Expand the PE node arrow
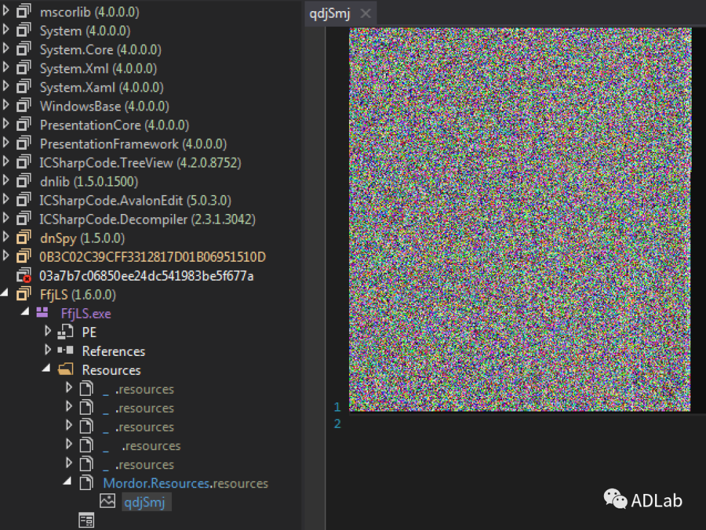The width and height of the screenshot is (706, 530). click(x=48, y=332)
